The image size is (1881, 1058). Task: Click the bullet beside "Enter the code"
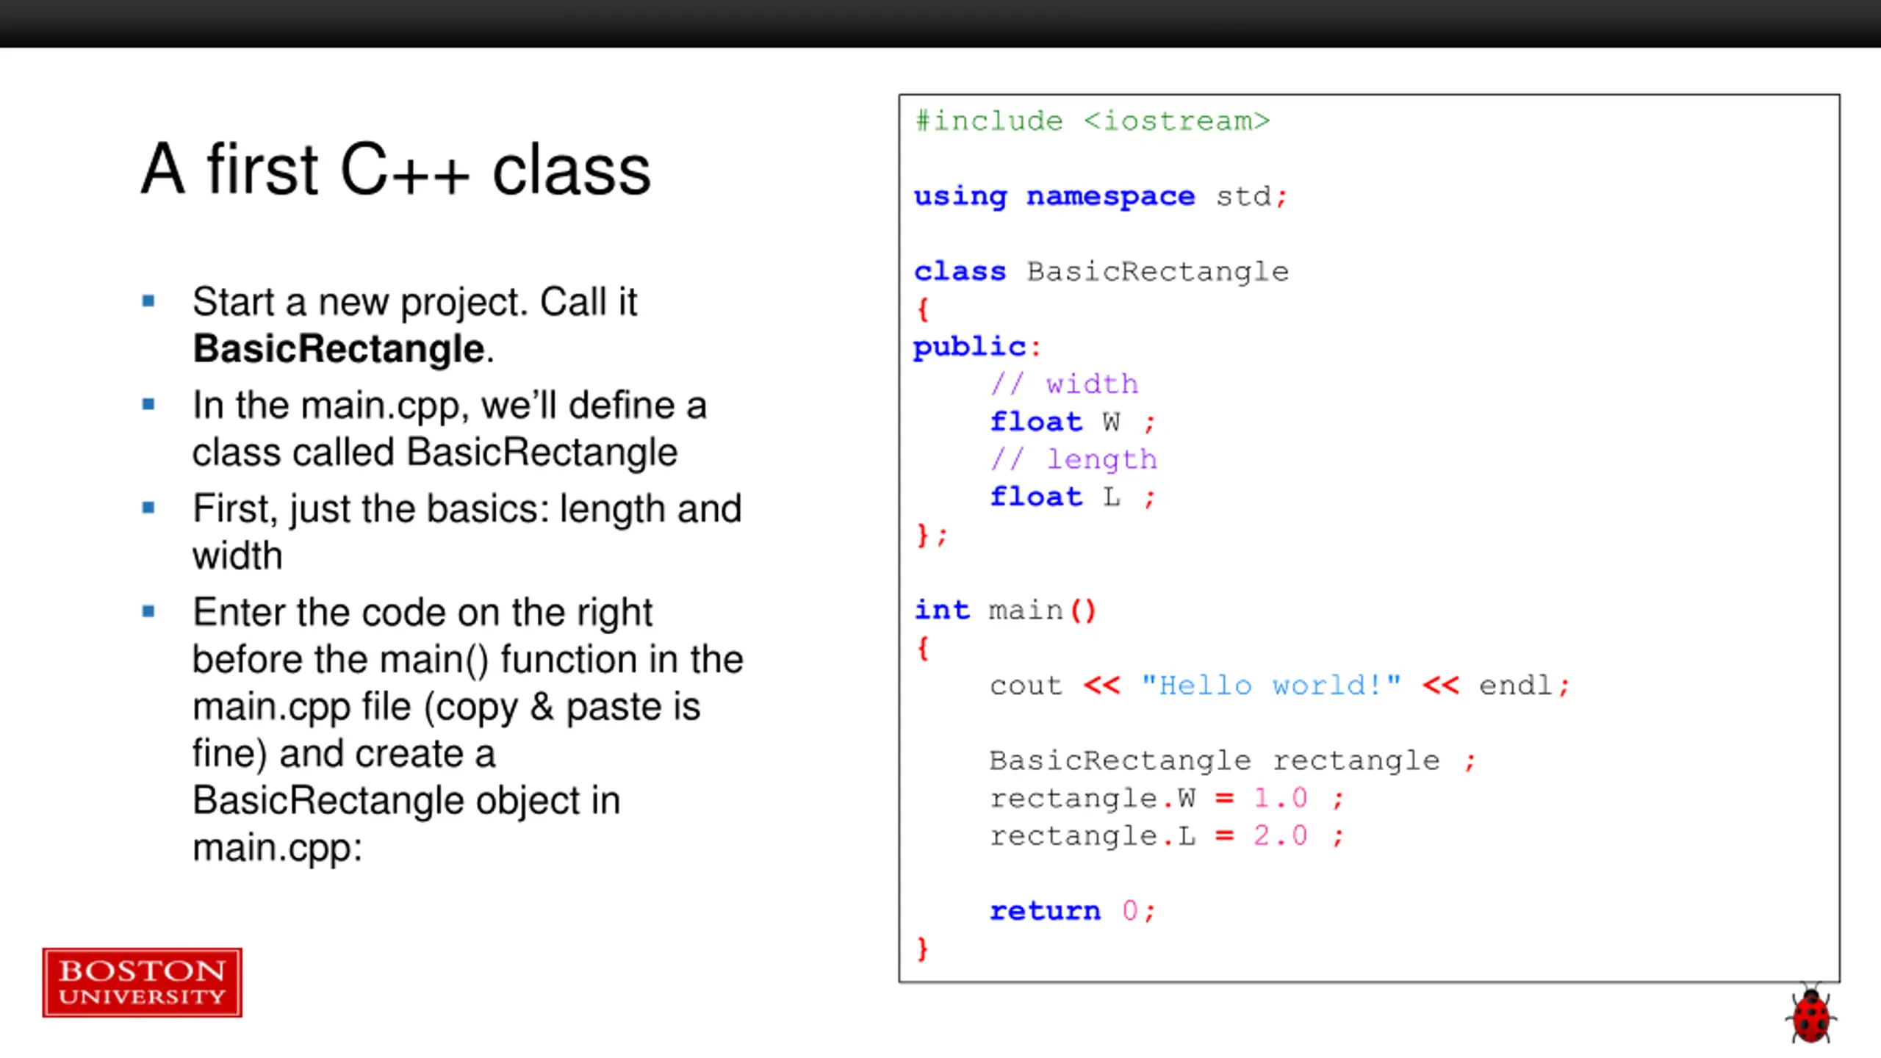[x=148, y=611]
